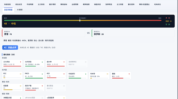Open the MACD indicator card

(x=34, y=75)
